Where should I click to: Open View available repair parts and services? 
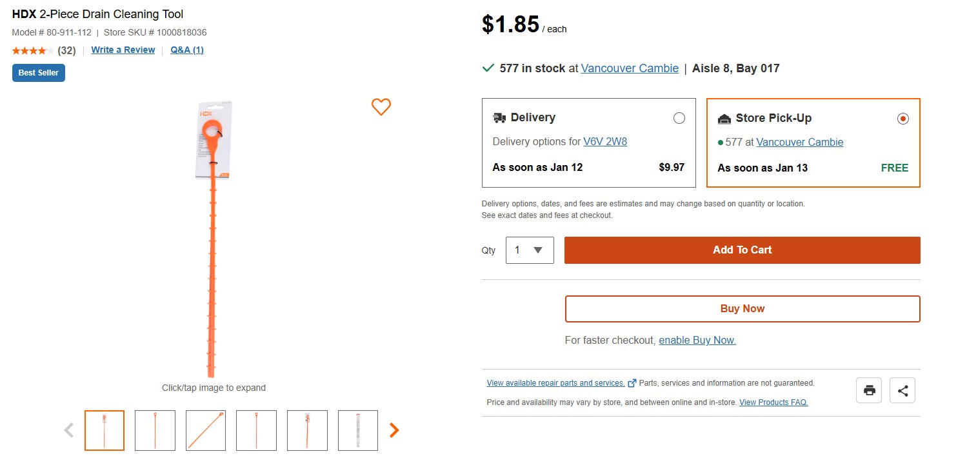coord(555,383)
